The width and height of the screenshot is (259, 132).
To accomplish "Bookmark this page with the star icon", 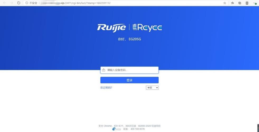I will (x=225, y=3).
